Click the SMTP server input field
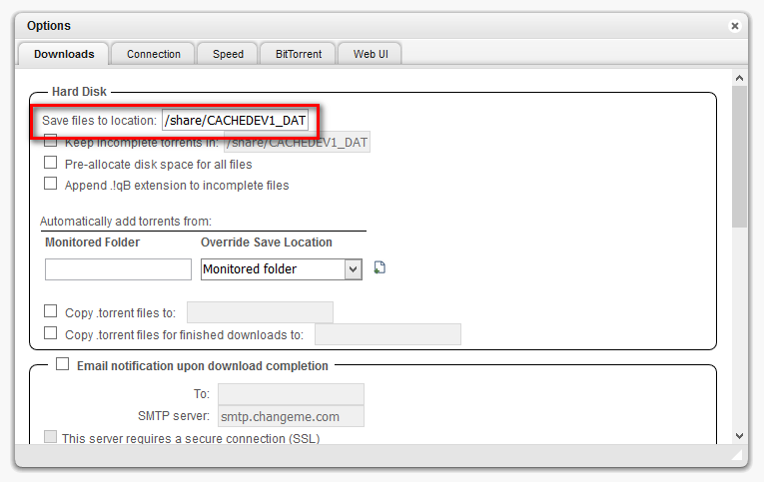 [291, 416]
